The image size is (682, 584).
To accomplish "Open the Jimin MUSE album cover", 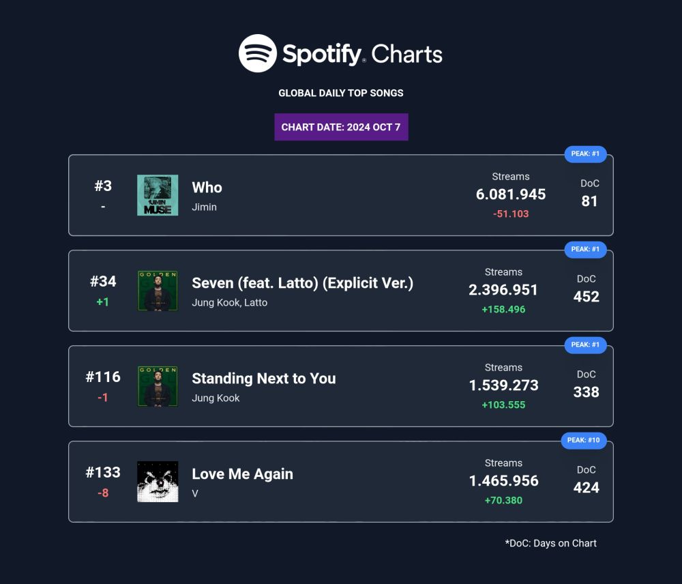I will tap(158, 195).
